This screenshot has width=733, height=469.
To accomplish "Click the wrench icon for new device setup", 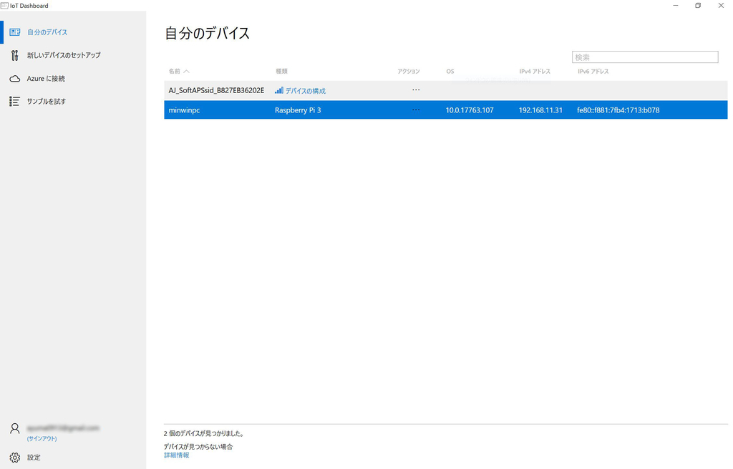I will [15, 55].
